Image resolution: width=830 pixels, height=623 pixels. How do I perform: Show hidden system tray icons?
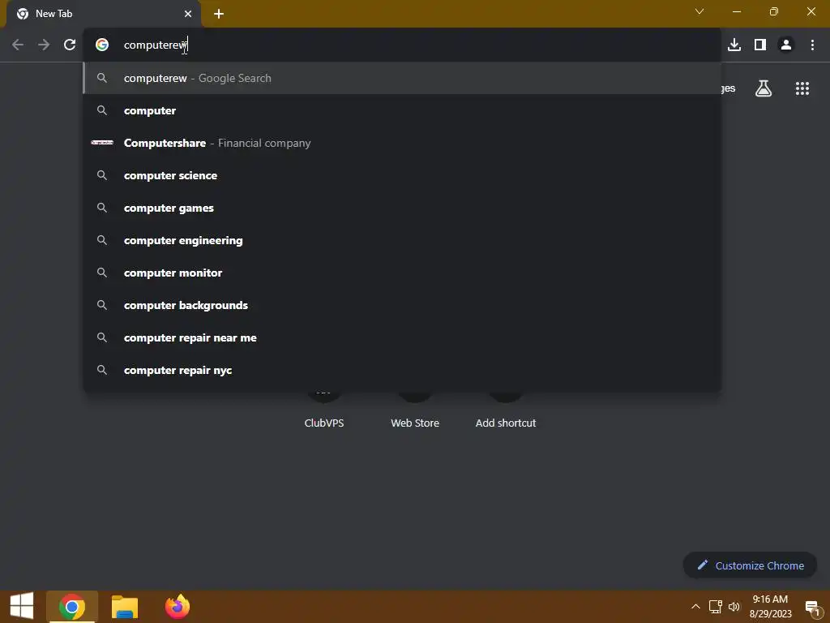pyautogui.click(x=695, y=607)
